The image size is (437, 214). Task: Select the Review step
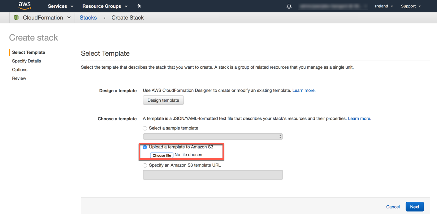pos(19,78)
